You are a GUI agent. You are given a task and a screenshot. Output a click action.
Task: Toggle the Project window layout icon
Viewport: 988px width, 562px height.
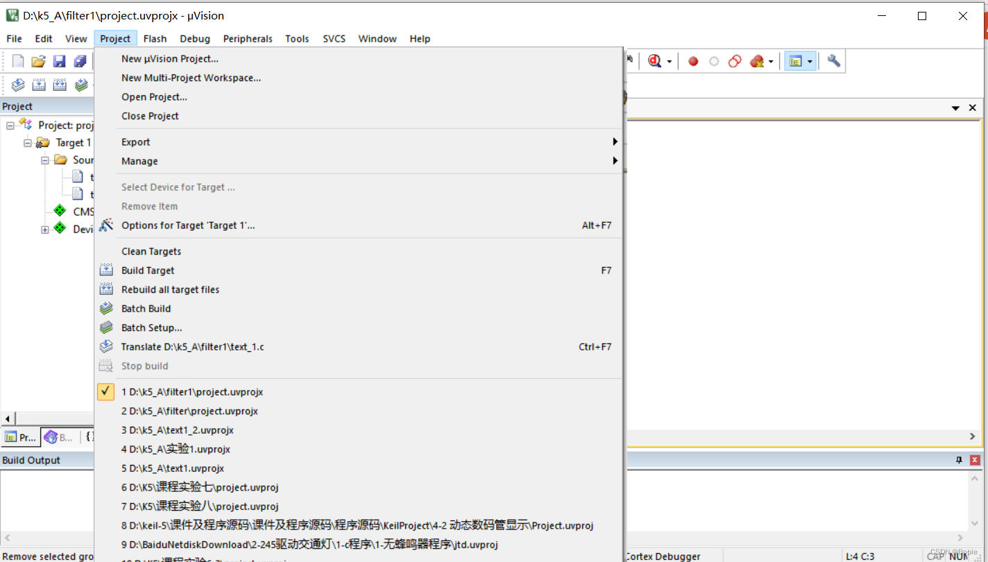[x=795, y=61]
